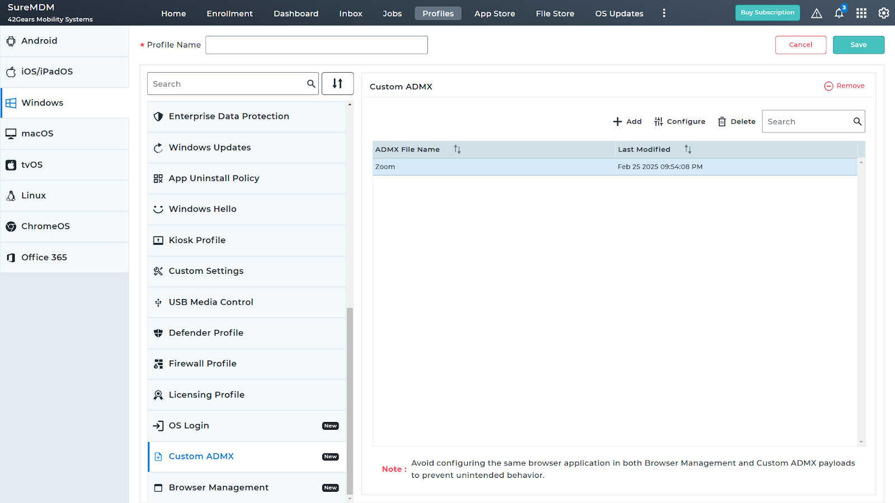Open the File Store tab

(x=555, y=13)
